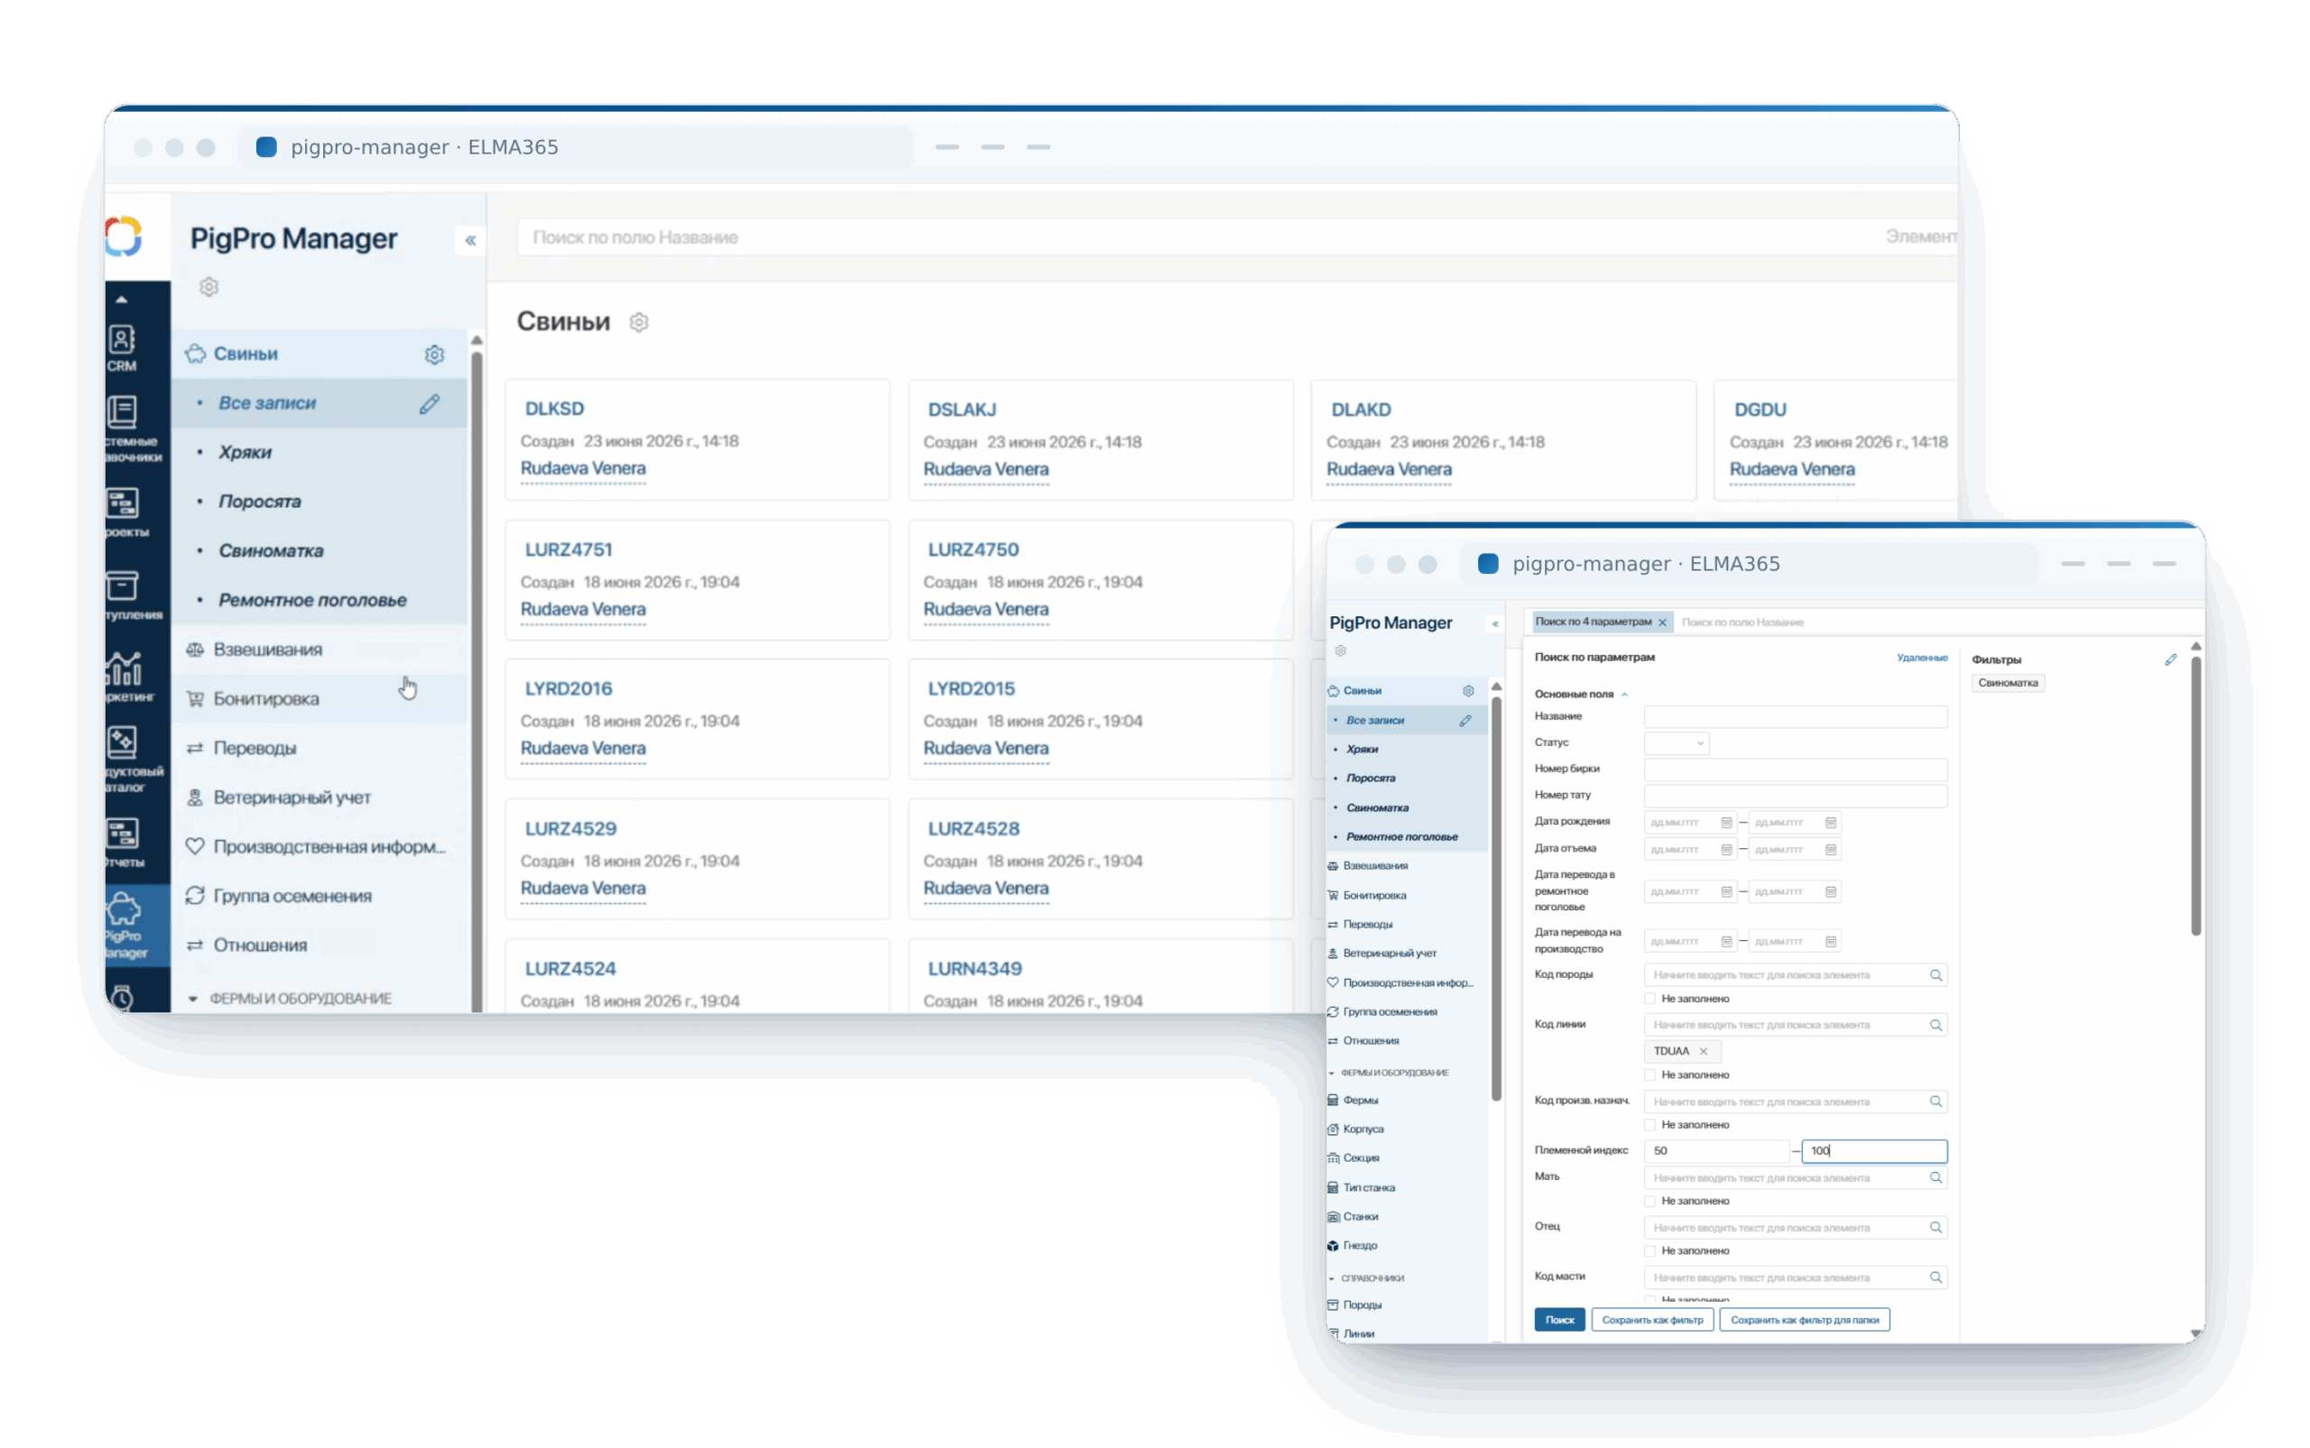Screen dimensions: 2310x1448
Task: Check Не заполнено under Код линии
Action: click(1650, 1074)
